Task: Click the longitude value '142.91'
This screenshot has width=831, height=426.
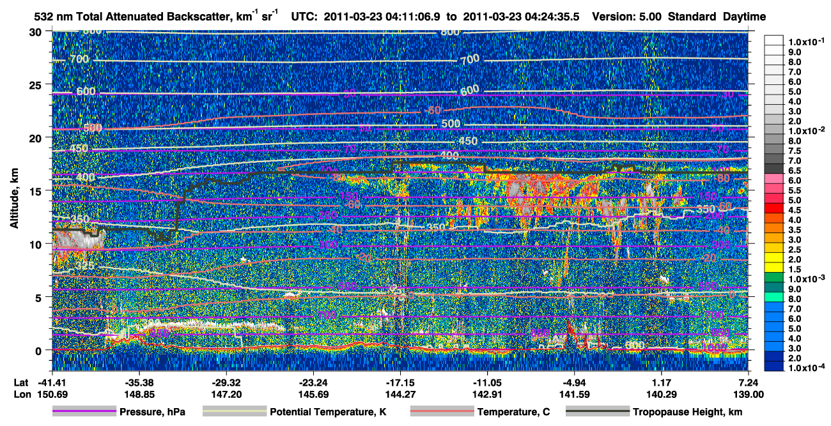Action: 487,394
